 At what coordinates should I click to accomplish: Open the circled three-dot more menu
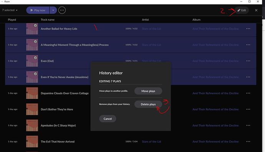62,10
